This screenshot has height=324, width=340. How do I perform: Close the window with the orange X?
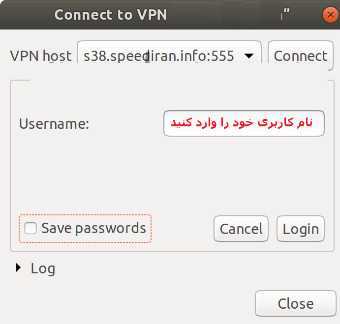(x=330, y=15)
